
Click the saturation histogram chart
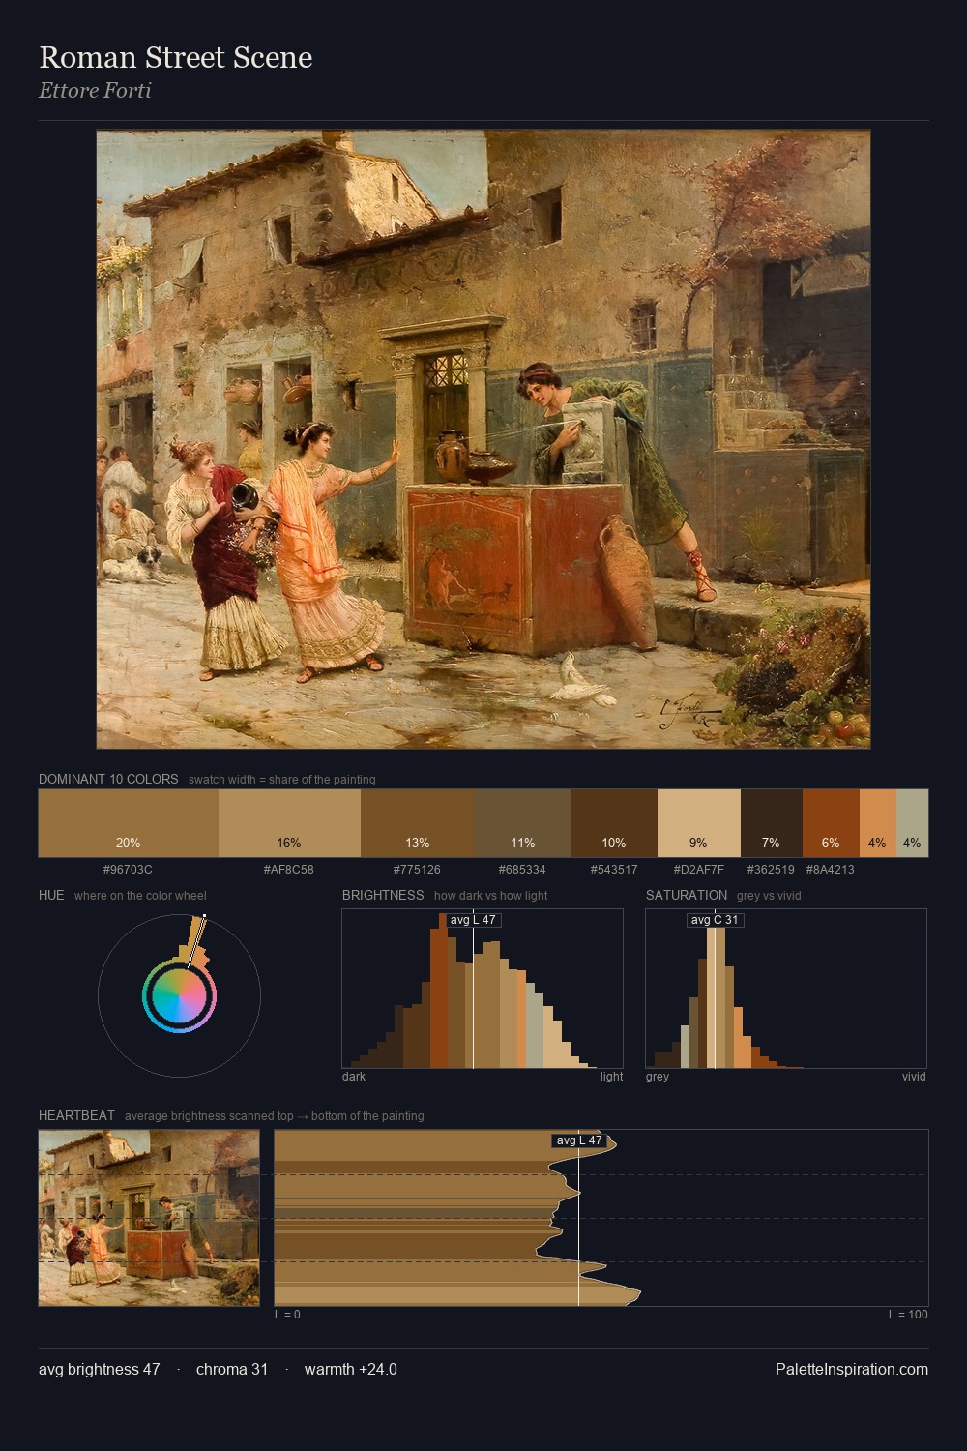(786, 989)
